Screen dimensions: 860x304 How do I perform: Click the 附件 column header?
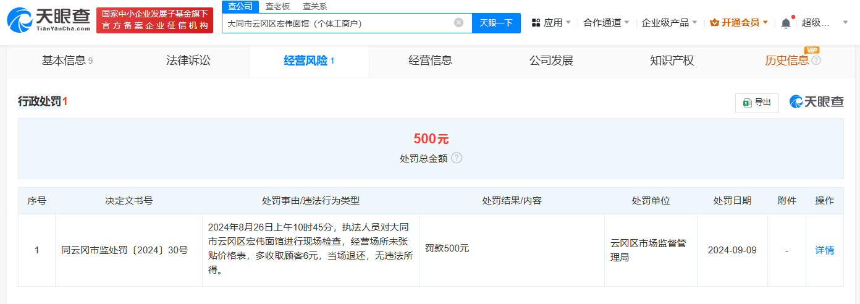point(786,201)
